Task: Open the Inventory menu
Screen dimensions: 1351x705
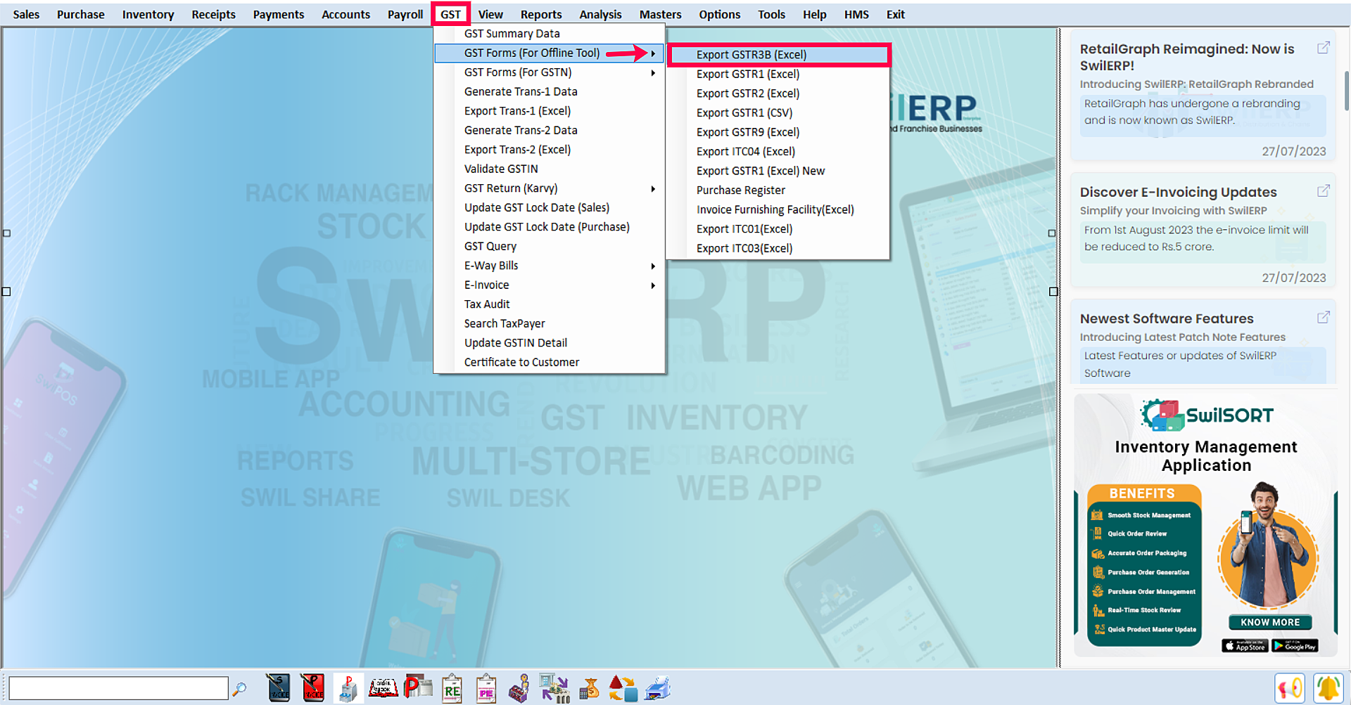Action: (148, 14)
